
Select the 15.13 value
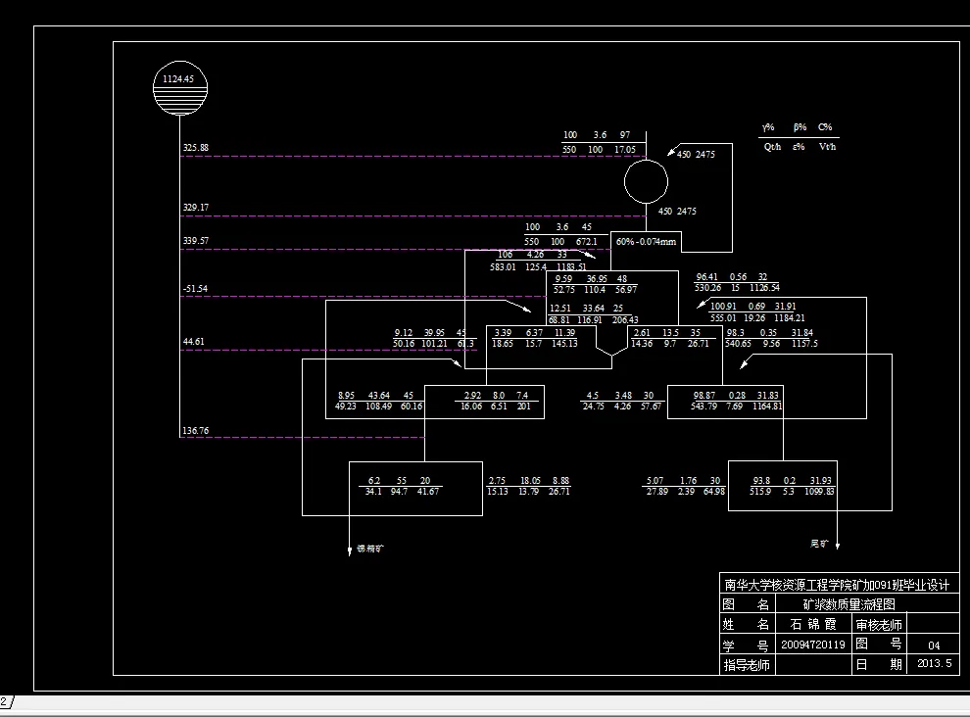pyautogui.click(x=498, y=491)
